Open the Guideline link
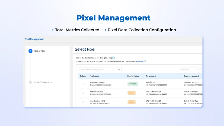Image resolution: width=224 pixels, height=126 pixels. click(x=139, y=61)
